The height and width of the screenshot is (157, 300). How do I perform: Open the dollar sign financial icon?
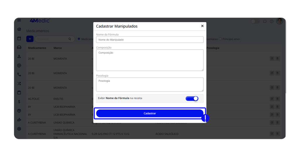(19, 102)
